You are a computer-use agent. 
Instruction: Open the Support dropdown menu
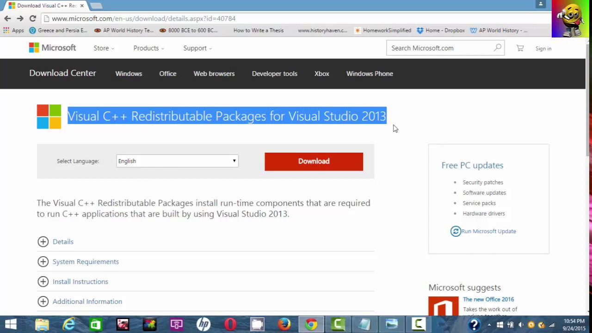pos(197,48)
